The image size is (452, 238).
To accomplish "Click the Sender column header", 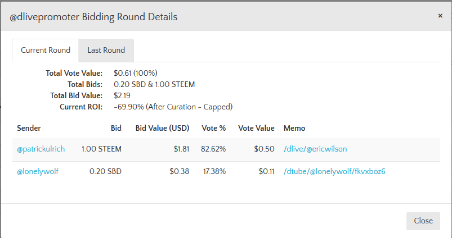I will pos(29,128).
